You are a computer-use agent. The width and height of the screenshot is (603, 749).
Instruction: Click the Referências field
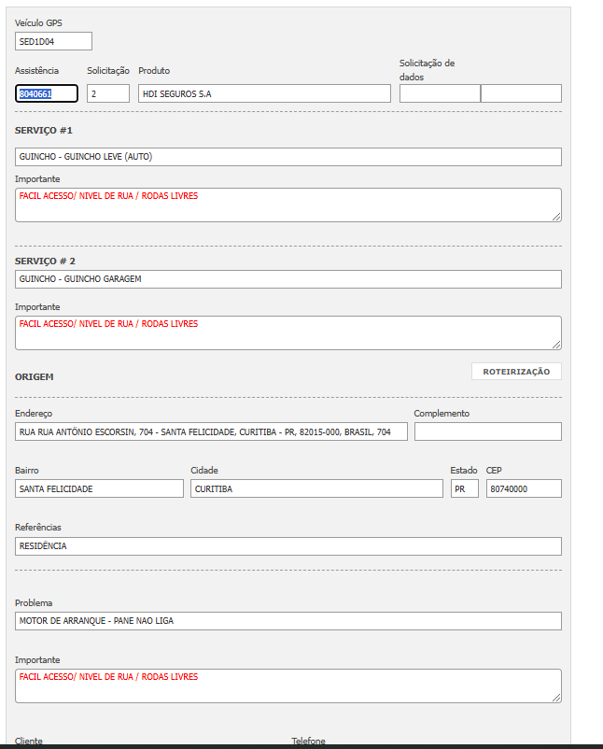coord(288,546)
